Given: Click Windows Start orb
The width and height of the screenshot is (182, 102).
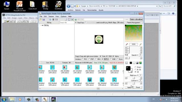Looking at the screenshot, I should [4, 99].
